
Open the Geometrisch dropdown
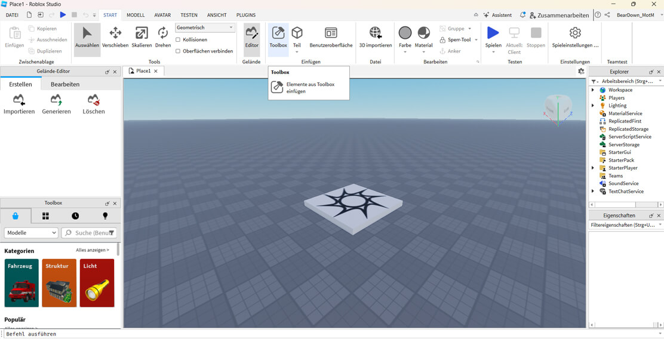[x=205, y=27]
